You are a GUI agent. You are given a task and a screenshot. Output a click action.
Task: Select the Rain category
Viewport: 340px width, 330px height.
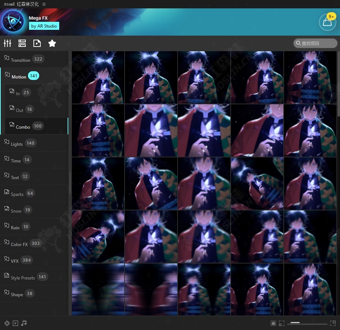tap(34, 227)
